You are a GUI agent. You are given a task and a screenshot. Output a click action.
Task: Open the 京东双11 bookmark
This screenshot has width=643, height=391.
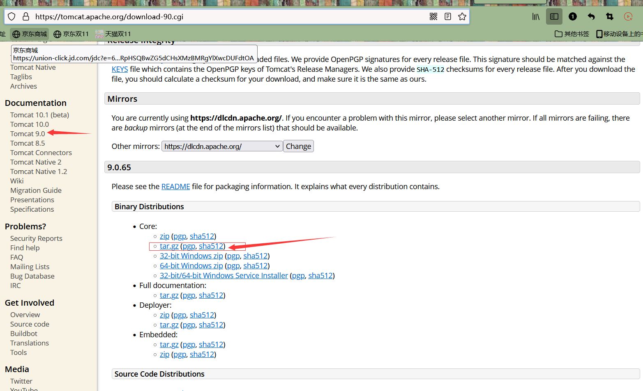point(71,34)
